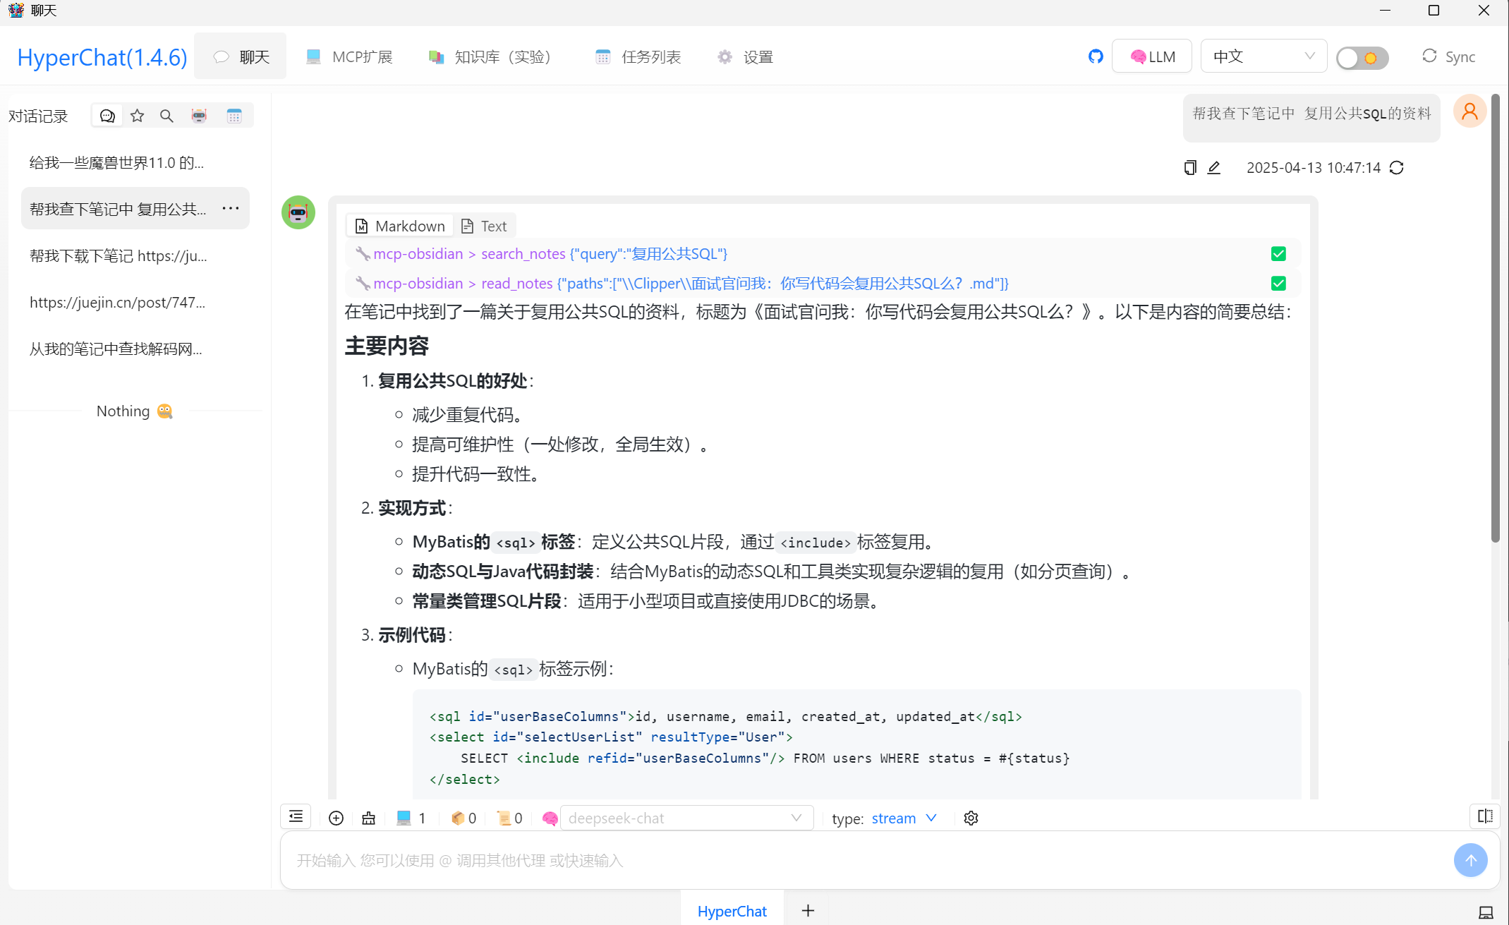Open MCP tools count icon showing 1

(x=411, y=818)
